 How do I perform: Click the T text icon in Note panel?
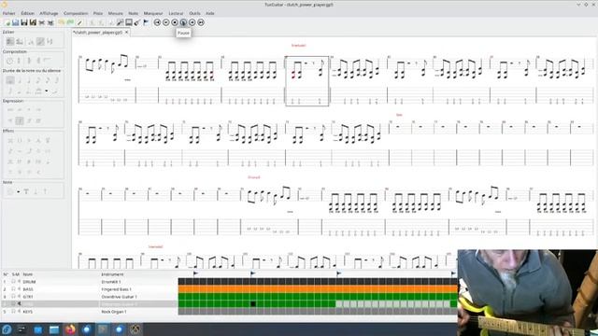click(x=26, y=191)
